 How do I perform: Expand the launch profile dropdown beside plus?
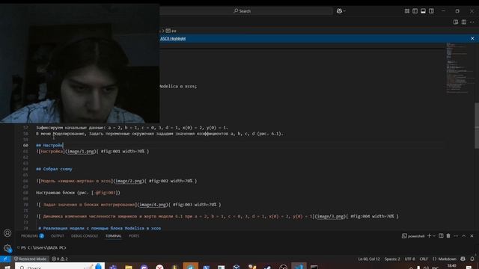click(434, 236)
